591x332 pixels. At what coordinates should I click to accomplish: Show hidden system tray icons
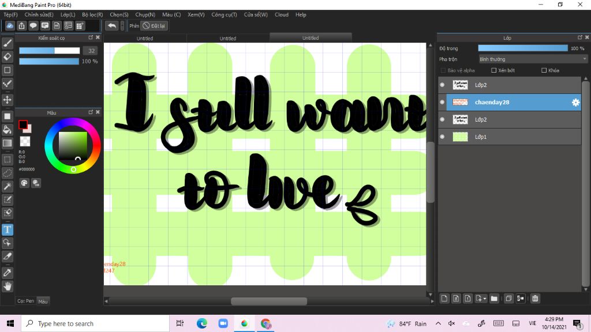[x=438, y=323]
